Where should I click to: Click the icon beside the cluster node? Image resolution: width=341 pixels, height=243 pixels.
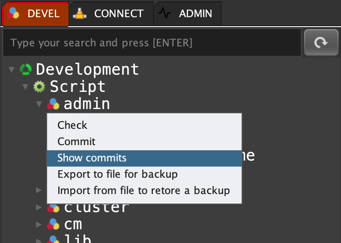[x=53, y=208]
